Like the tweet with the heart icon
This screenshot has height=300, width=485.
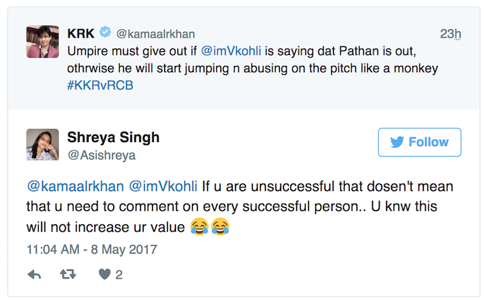(x=104, y=274)
